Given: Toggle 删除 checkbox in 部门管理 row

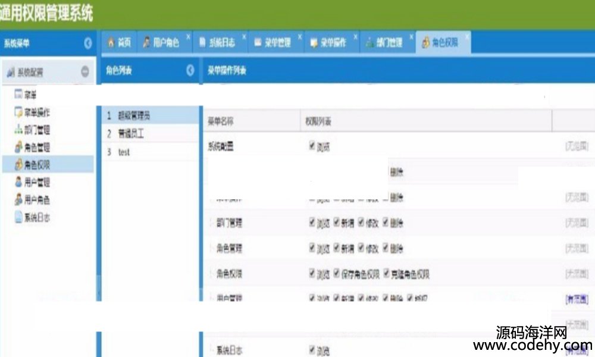Looking at the screenshot, I should pyautogui.click(x=386, y=223).
